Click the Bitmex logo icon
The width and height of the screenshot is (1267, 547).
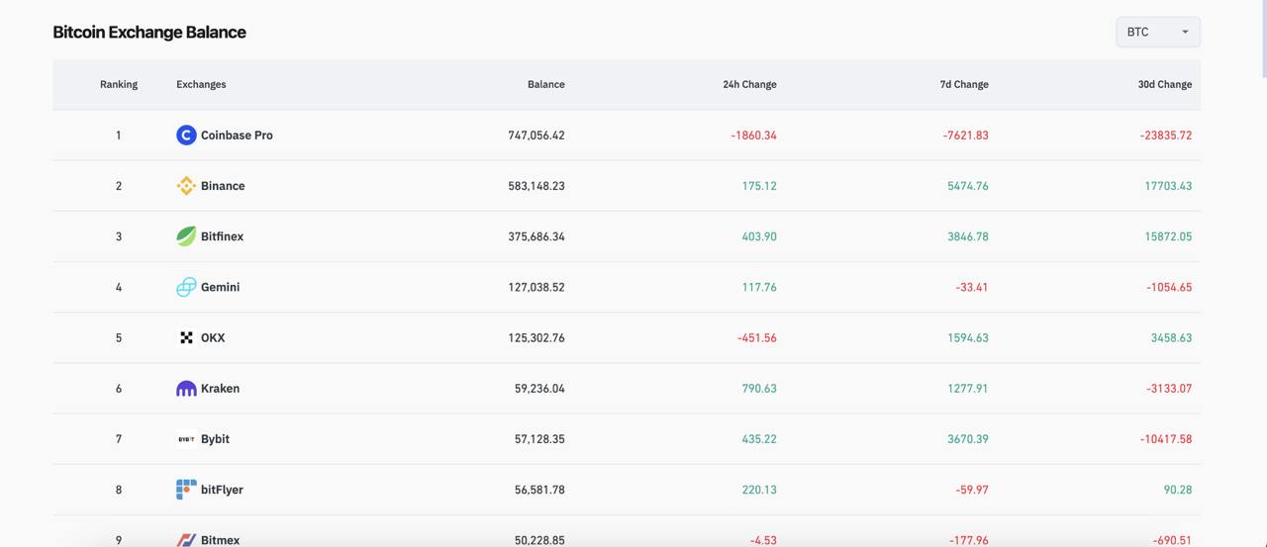pyautogui.click(x=186, y=540)
